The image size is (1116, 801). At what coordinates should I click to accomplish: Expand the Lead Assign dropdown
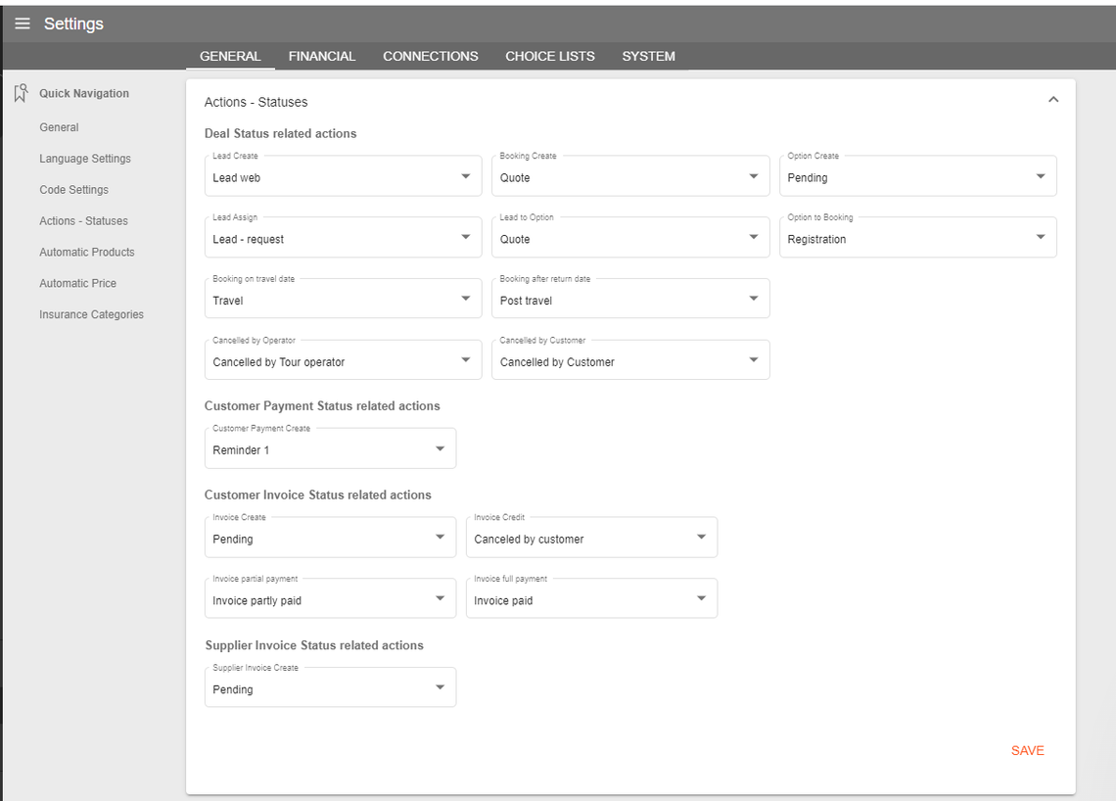[x=343, y=237]
